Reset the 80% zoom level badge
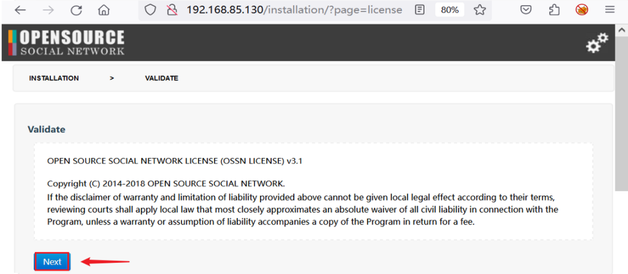The width and height of the screenshot is (628, 274). point(450,10)
